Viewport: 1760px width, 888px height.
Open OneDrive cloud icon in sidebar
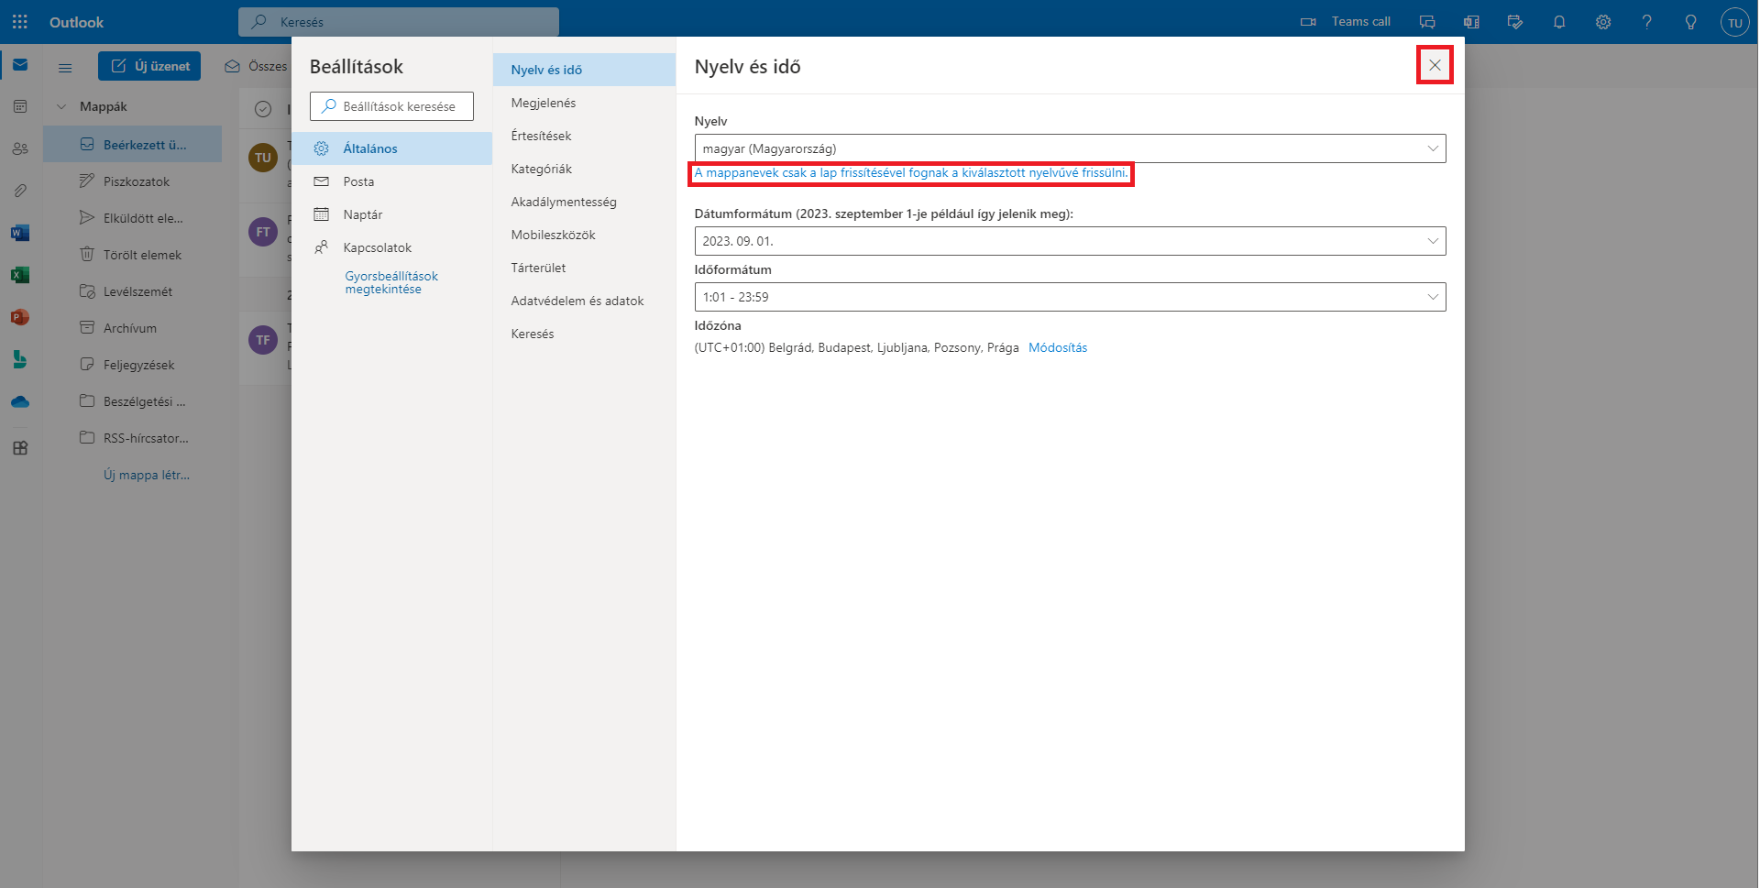pos(20,402)
